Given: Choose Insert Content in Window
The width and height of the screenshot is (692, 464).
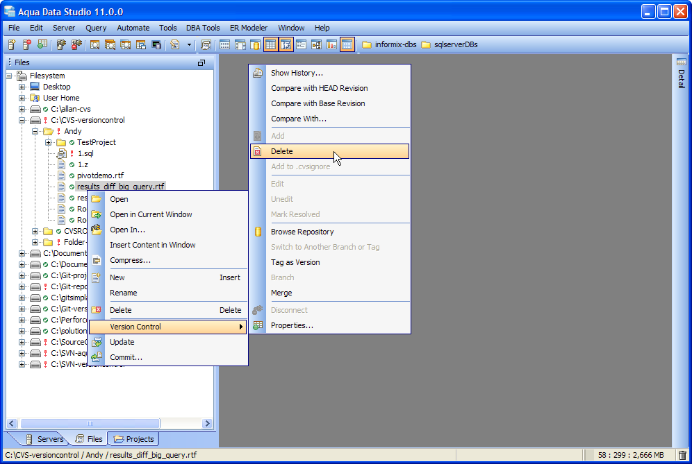Looking at the screenshot, I should (167, 245).
